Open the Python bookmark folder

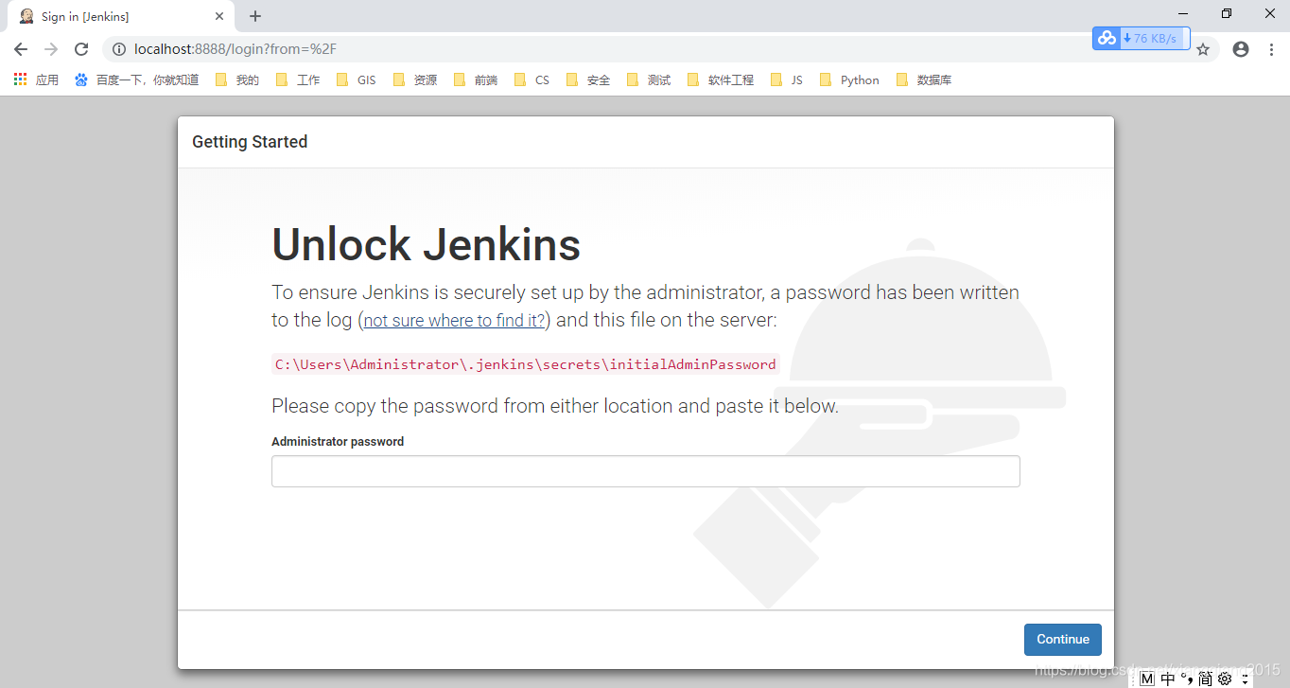click(849, 80)
